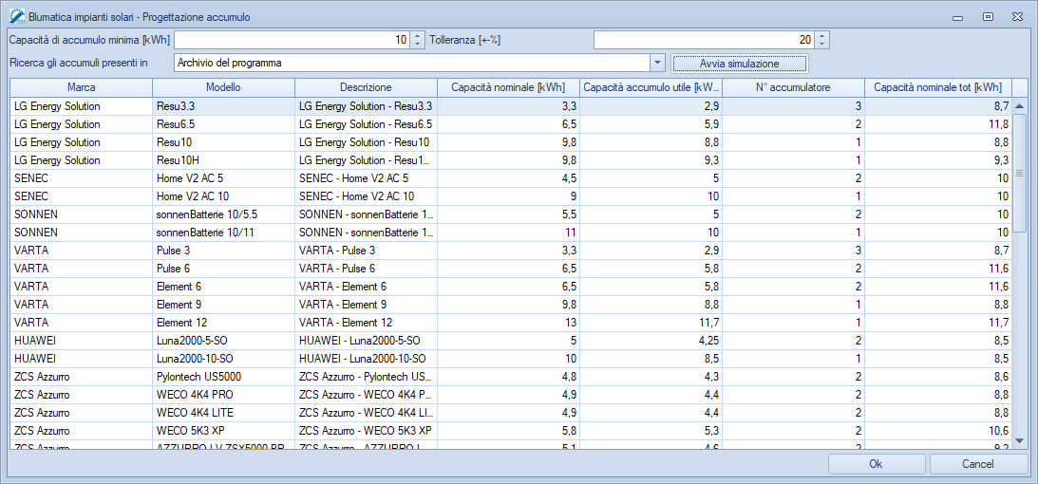Sort by the Marca column header

tap(81, 87)
